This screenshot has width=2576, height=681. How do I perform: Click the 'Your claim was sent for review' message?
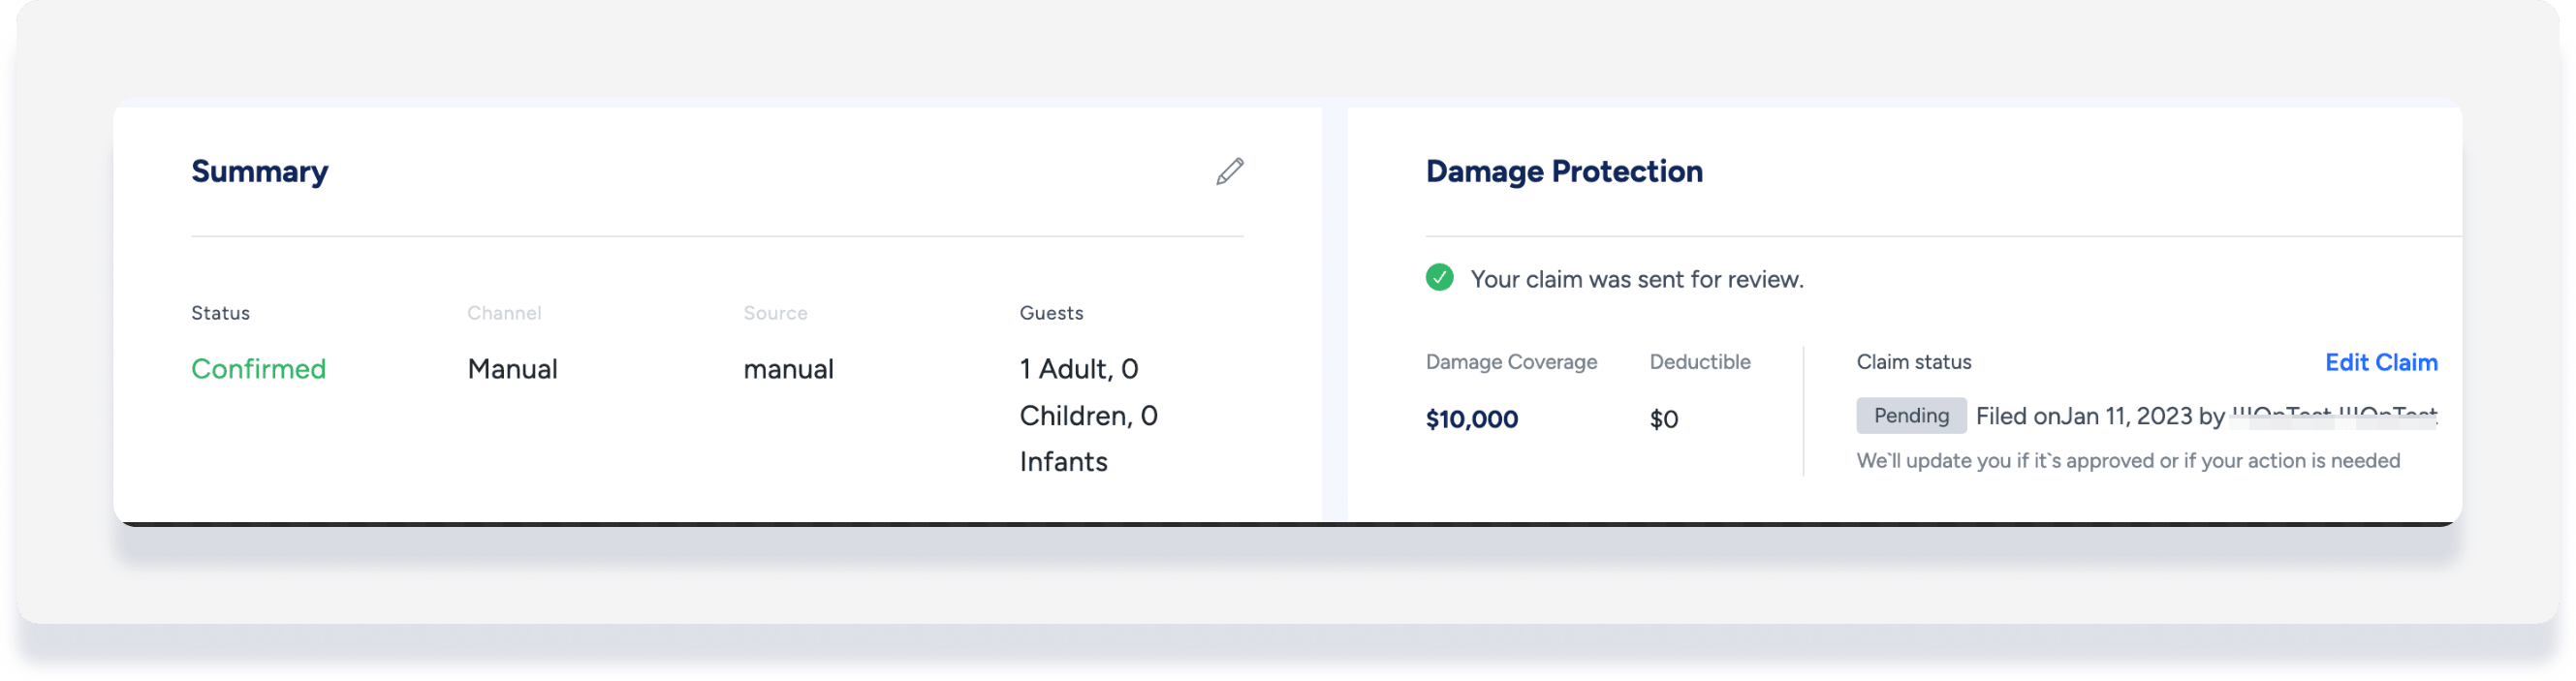(x=1636, y=279)
